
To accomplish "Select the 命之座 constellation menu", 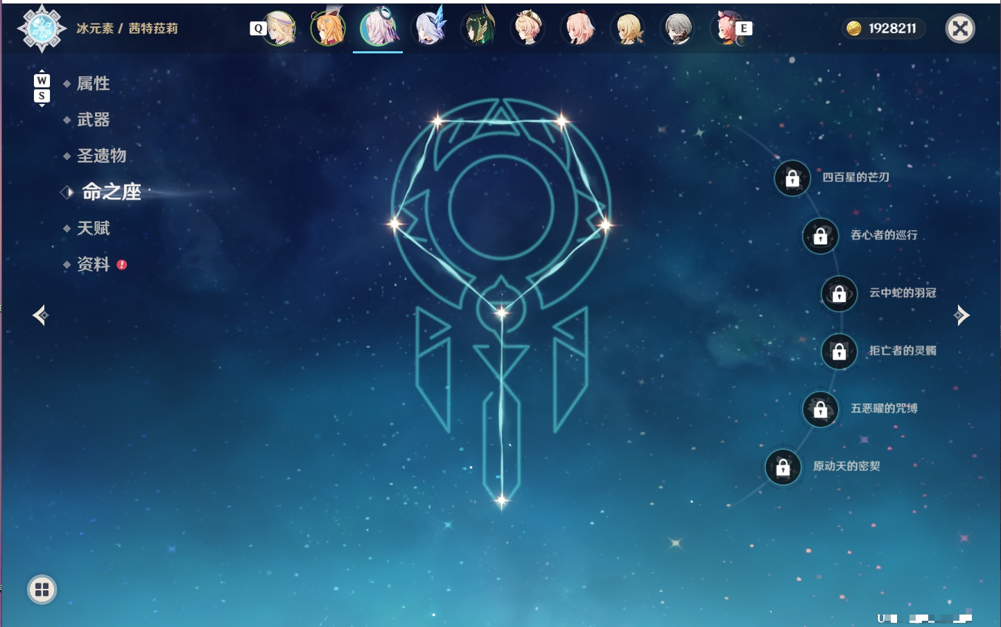I will point(111,192).
